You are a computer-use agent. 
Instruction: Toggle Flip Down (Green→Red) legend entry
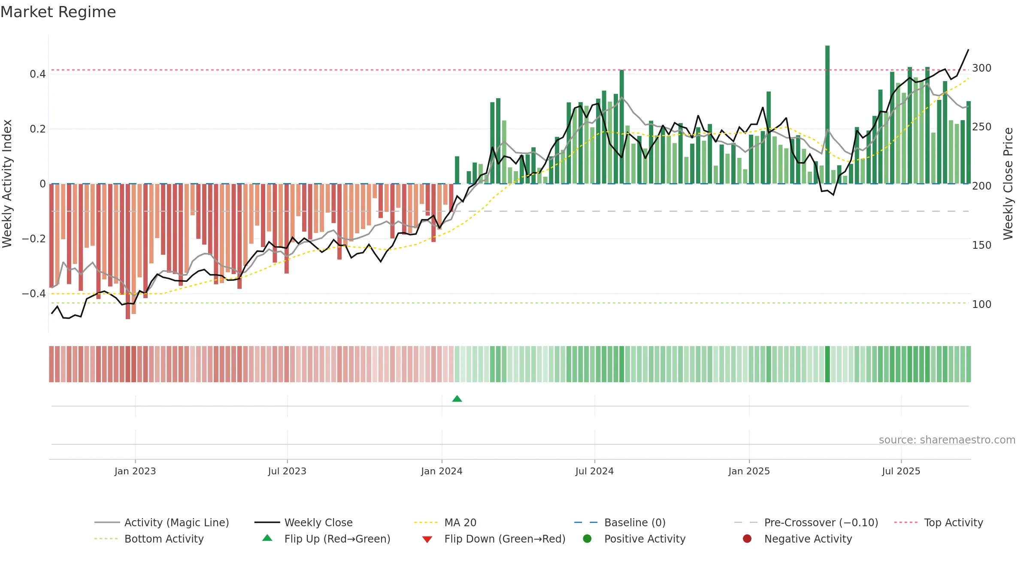494,539
